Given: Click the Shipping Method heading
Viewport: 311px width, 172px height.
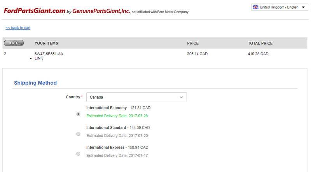Looking at the screenshot, I should click(35, 83).
